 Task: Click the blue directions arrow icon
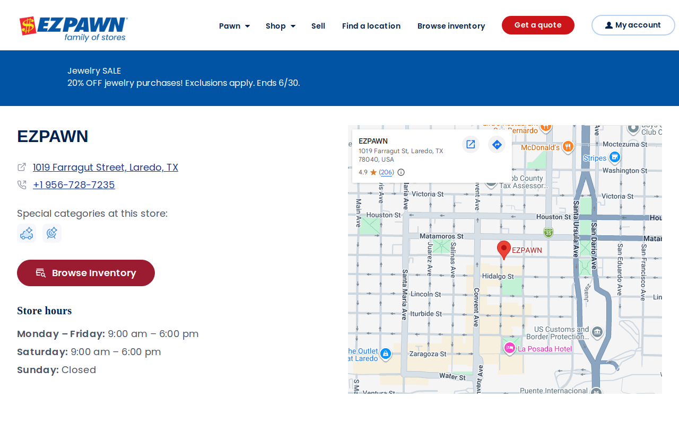click(x=497, y=144)
